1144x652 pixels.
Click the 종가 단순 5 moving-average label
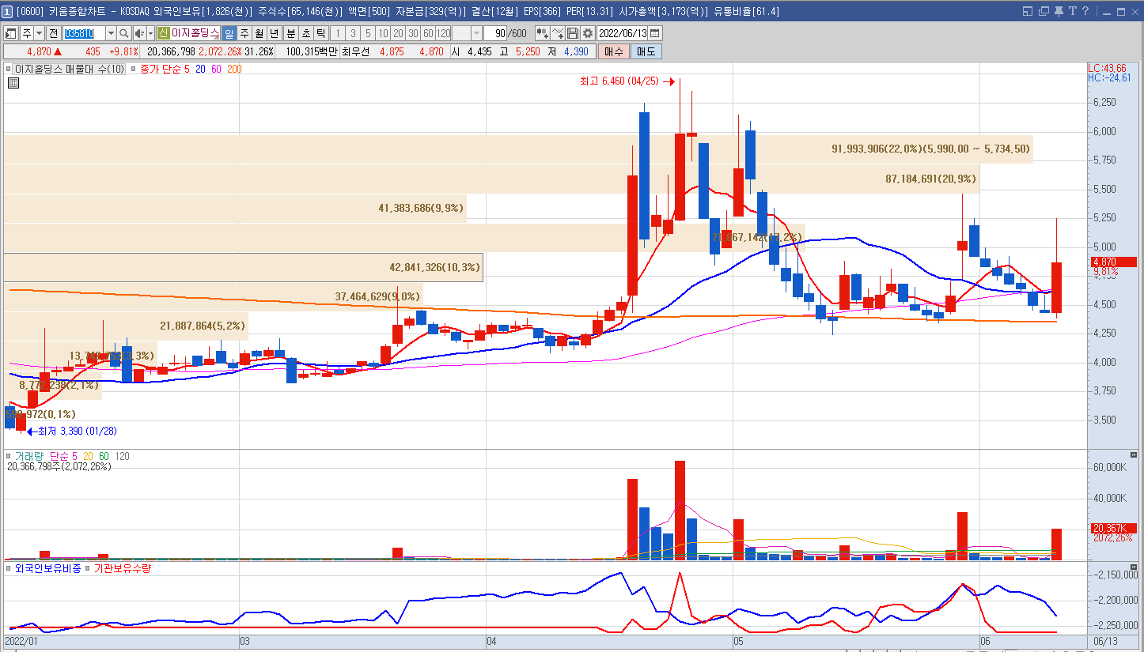(x=165, y=69)
